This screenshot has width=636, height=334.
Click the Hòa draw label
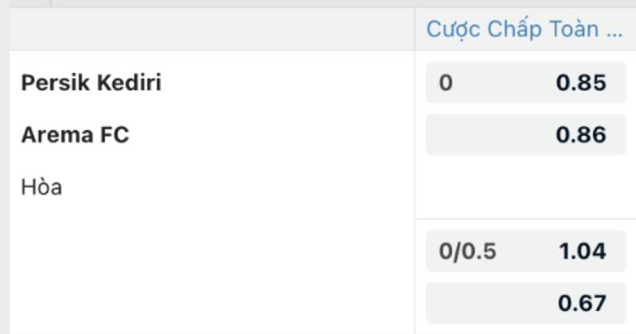(41, 187)
